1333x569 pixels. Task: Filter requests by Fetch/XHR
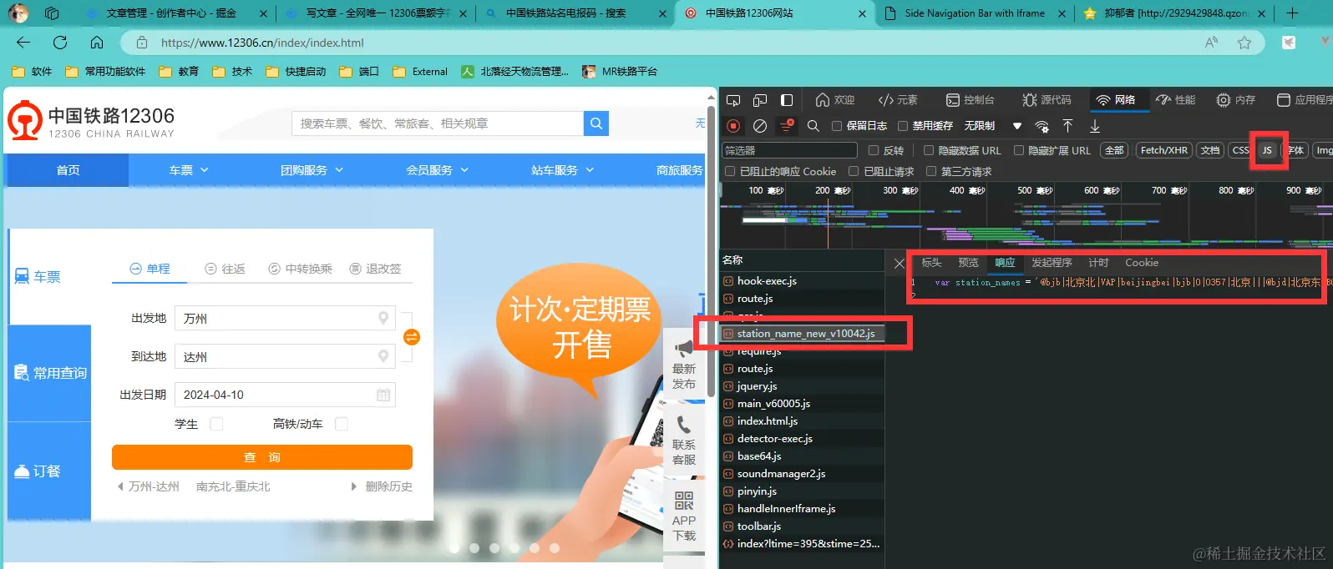point(1163,150)
